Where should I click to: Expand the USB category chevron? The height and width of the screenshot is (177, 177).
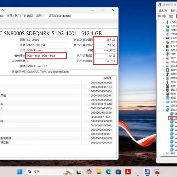163,22
